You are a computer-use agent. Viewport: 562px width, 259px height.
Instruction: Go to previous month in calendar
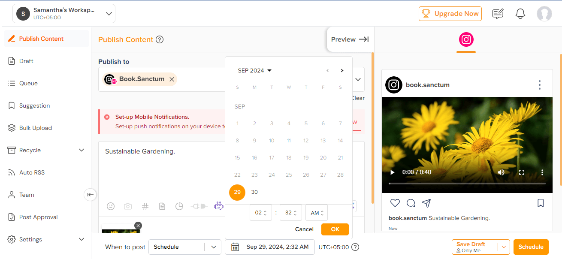click(328, 70)
